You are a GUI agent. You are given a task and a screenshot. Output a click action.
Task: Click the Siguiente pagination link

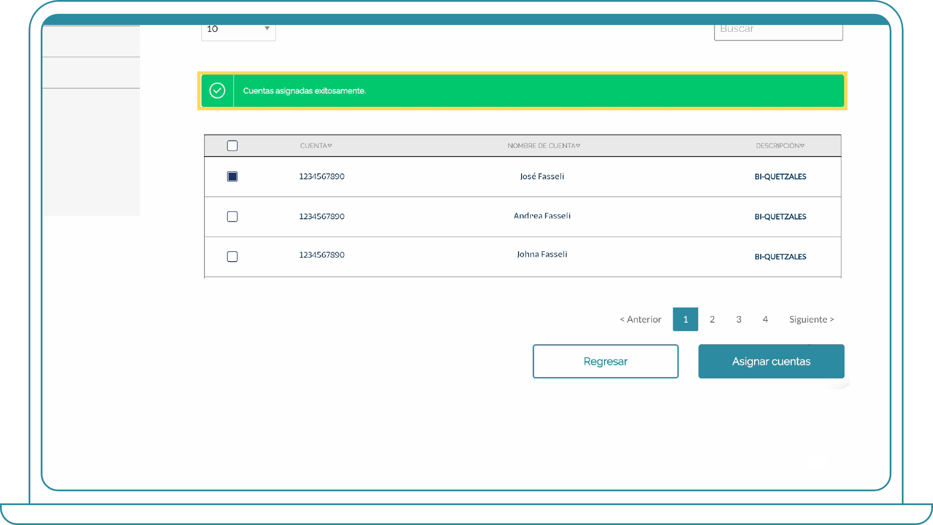(x=811, y=319)
